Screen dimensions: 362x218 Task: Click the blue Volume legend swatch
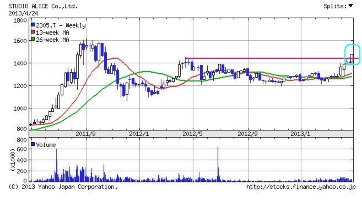tap(33, 144)
